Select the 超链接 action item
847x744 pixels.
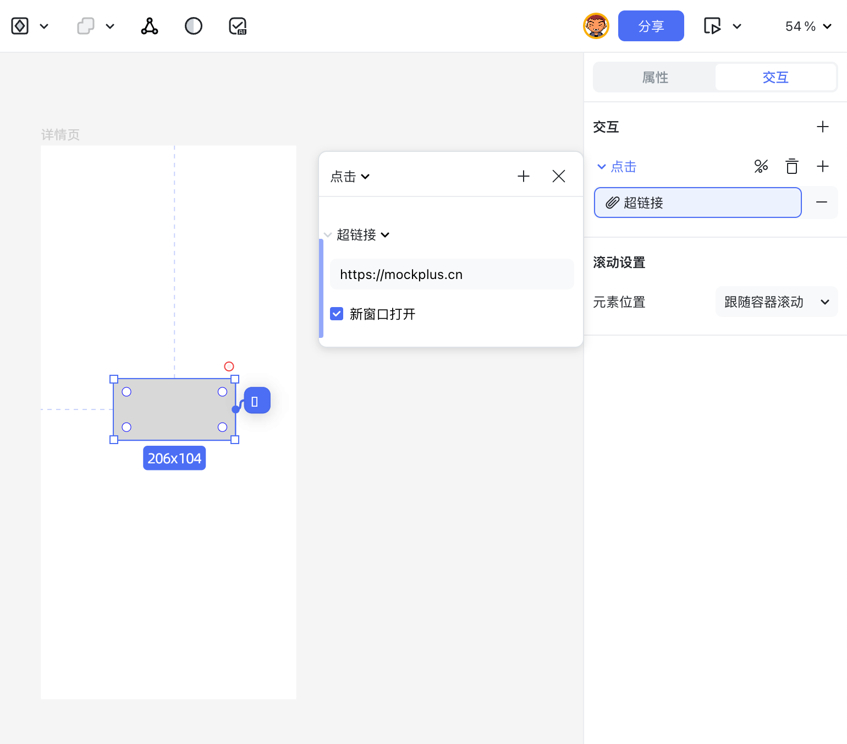tap(697, 203)
